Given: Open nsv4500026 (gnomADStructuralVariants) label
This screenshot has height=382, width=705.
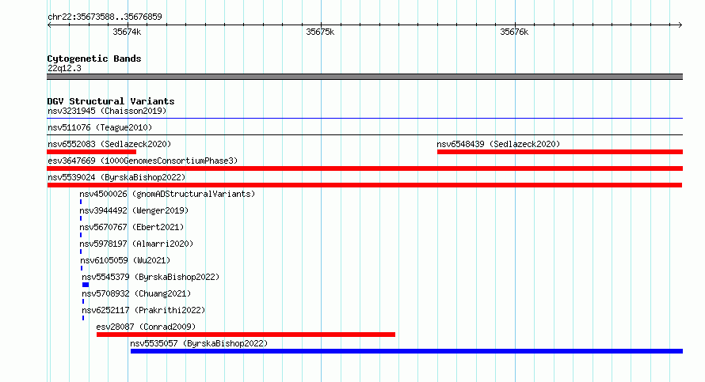Looking at the screenshot, I should (167, 194).
